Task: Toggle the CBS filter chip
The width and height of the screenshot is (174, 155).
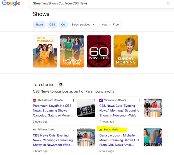Action: point(52,25)
